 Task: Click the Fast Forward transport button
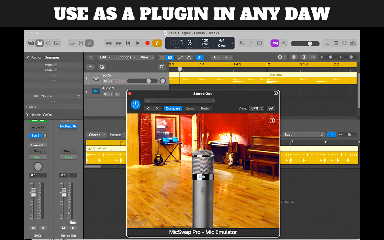tap(118, 43)
